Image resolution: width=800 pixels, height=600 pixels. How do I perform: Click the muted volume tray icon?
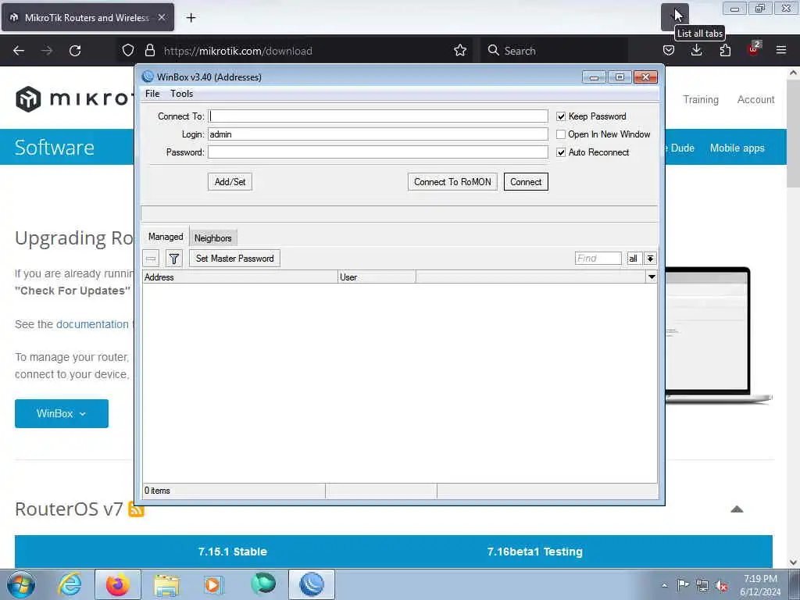(721, 586)
